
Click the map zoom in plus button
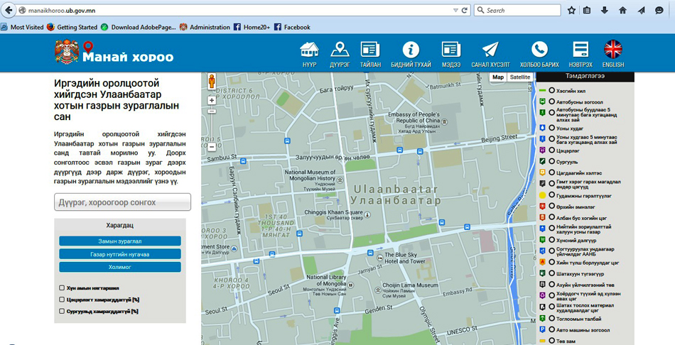(x=212, y=101)
